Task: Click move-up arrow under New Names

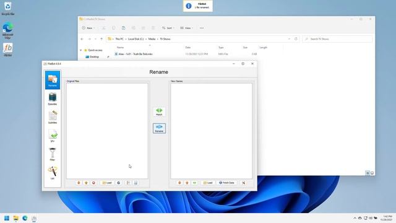Action: [x=187, y=183]
